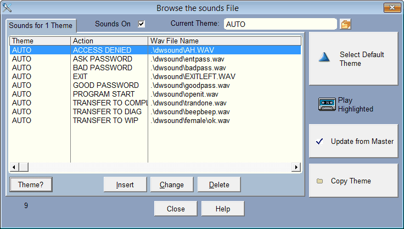Click the Action column header
Image resolution: width=404 pixels, height=229 pixels.
tap(109, 41)
